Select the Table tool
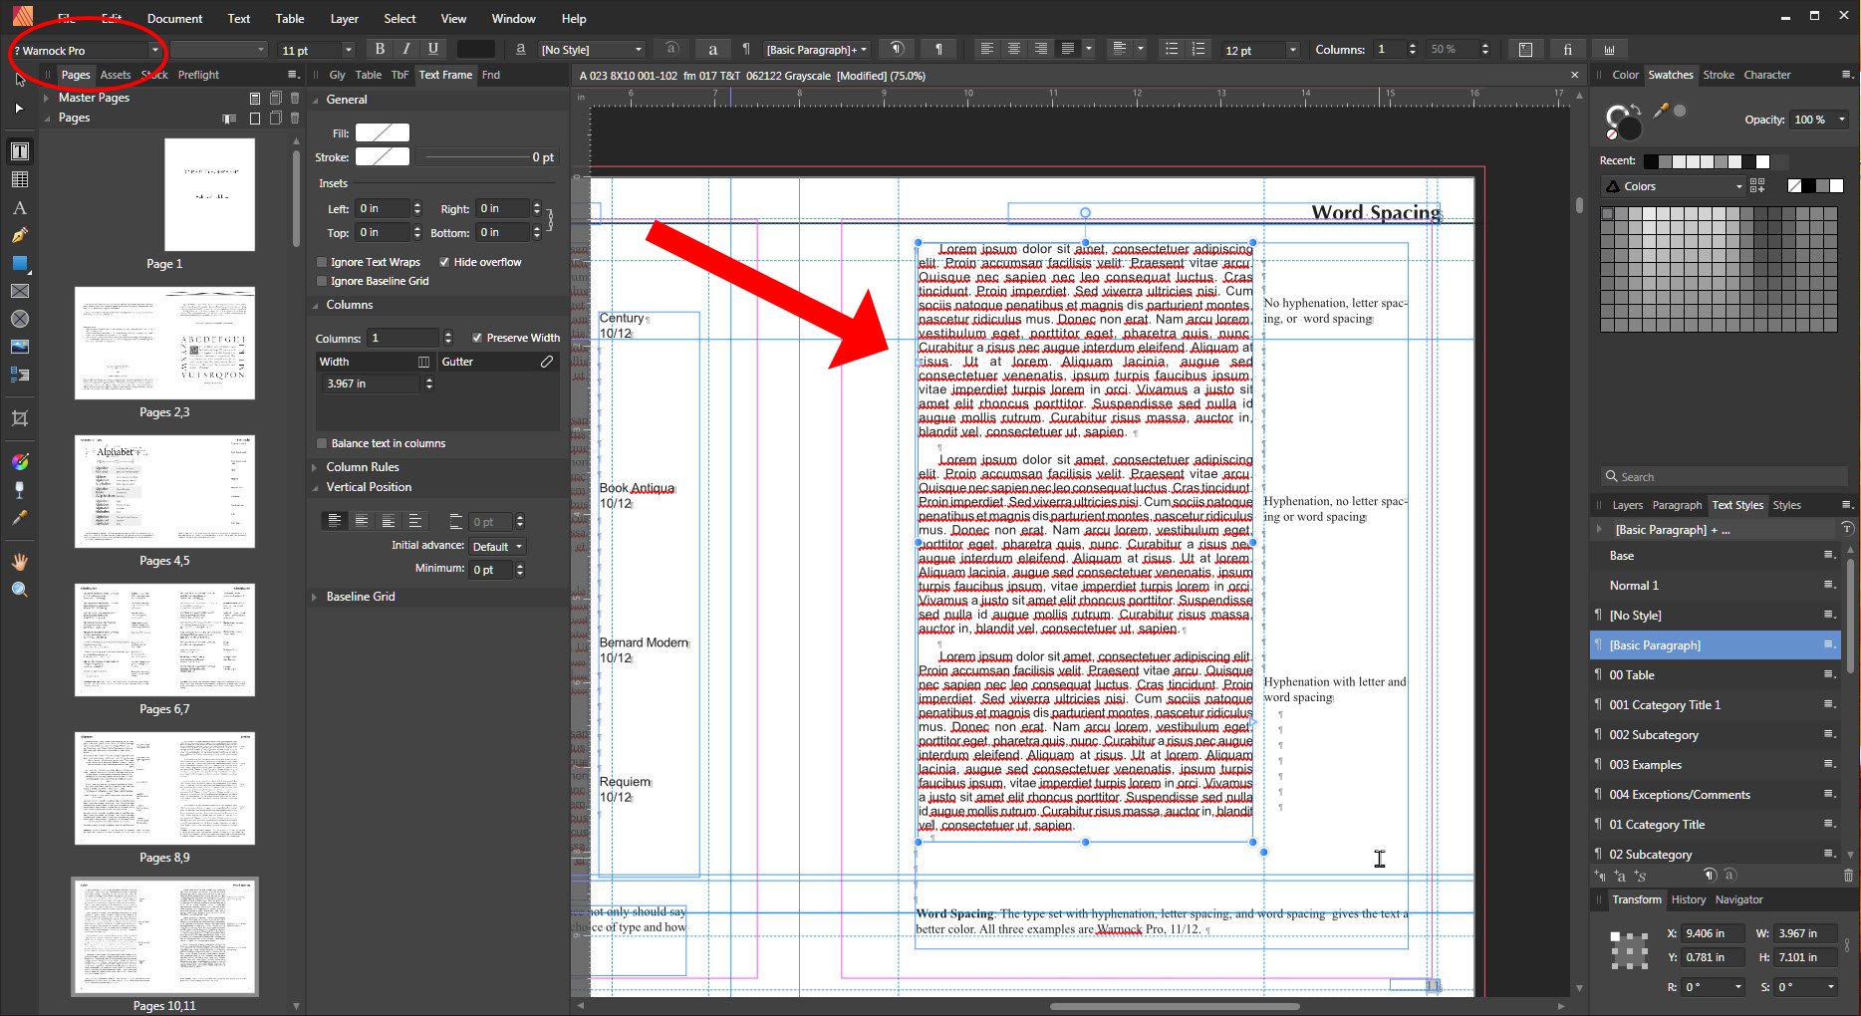The height and width of the screenshot is (1016, 1861). pos(19,180)
